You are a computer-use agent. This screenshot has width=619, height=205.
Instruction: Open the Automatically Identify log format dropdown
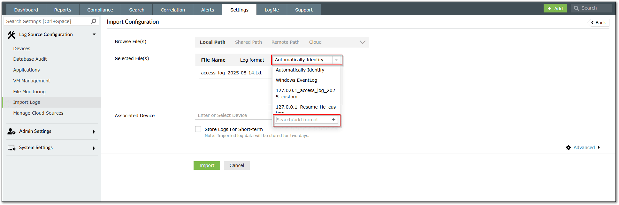pyautogui.click(x=336, y=60)
